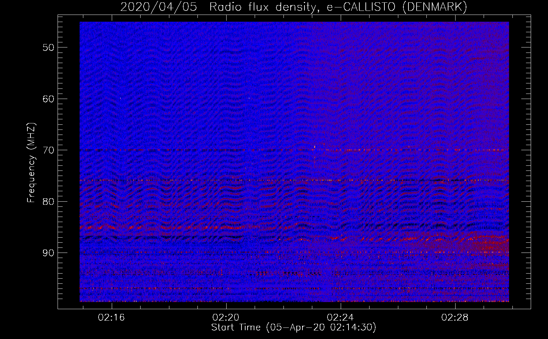Click the 70 MHz frequency tick label
The width and height of the screenshot is (548, 339).
[48, 150]
